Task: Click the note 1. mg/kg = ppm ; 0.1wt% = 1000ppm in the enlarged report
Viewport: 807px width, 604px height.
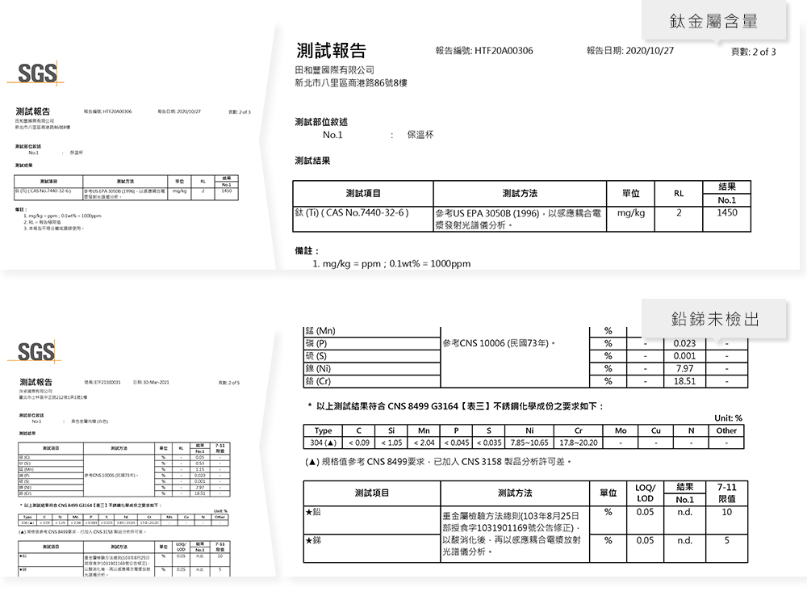Action: coord(391,263)
